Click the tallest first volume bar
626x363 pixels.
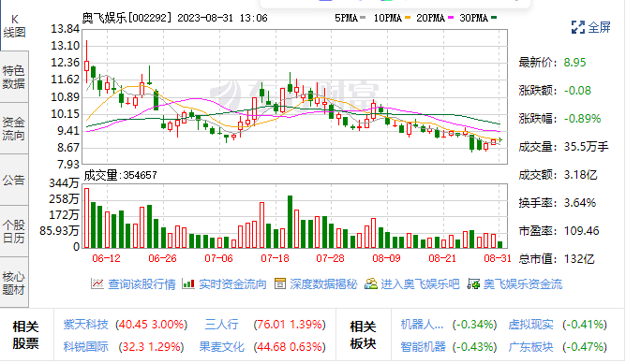point(86,218)
